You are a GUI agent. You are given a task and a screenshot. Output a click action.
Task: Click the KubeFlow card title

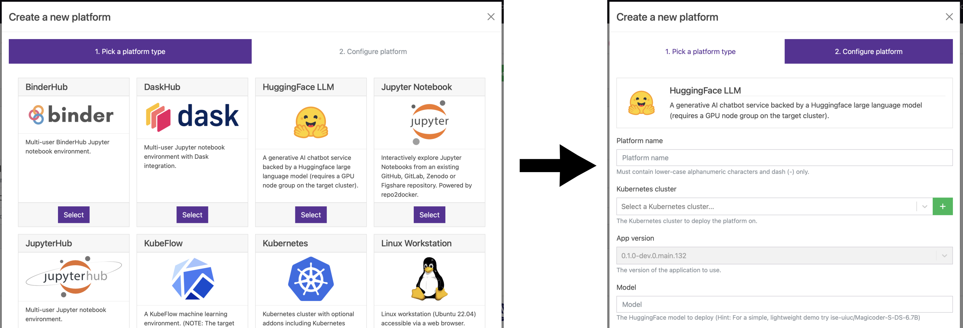(x=163, y=244)
